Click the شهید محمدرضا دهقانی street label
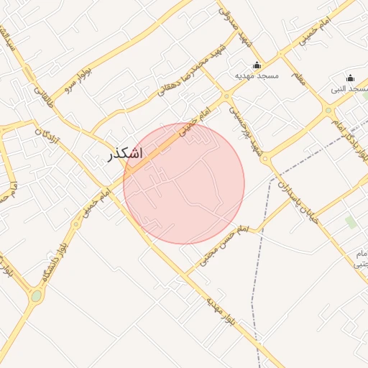Image resolution: width=368 pixels, height=368 pixels. pos(192,70)
